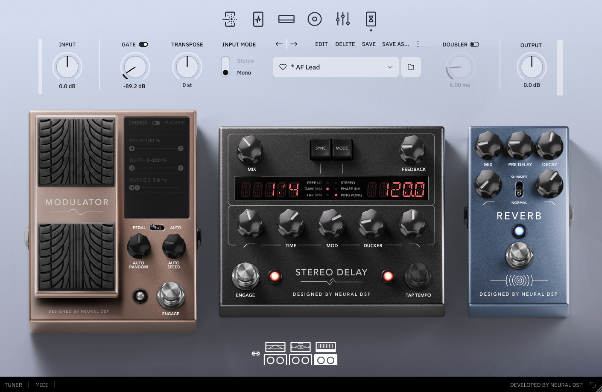Click the TAP TEMPO footswitch
Screen dimensions: 602x392
tap(418, 276)
